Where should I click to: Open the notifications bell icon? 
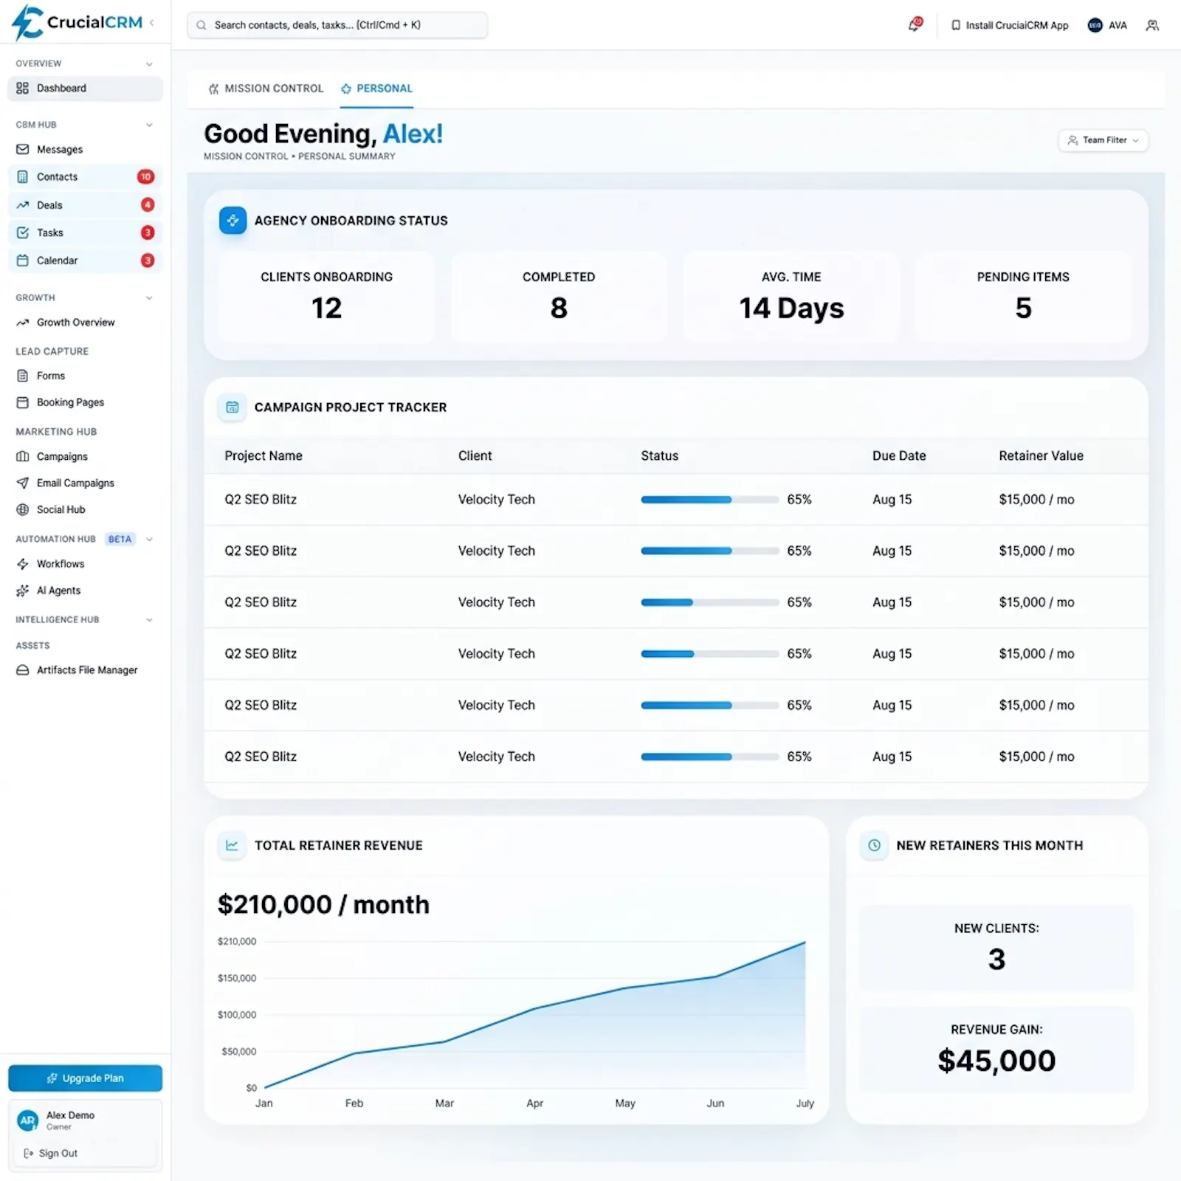point(915,24)
